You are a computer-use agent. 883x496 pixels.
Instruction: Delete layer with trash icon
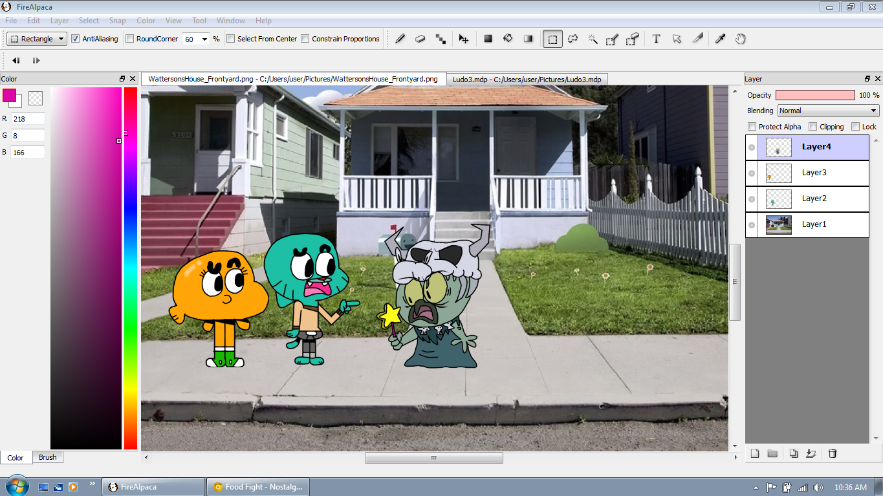(833, 453)
